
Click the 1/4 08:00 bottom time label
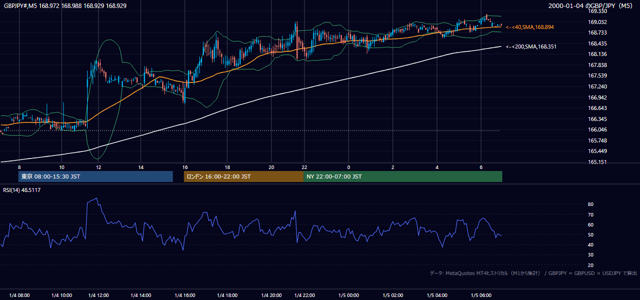click(19, 295)
